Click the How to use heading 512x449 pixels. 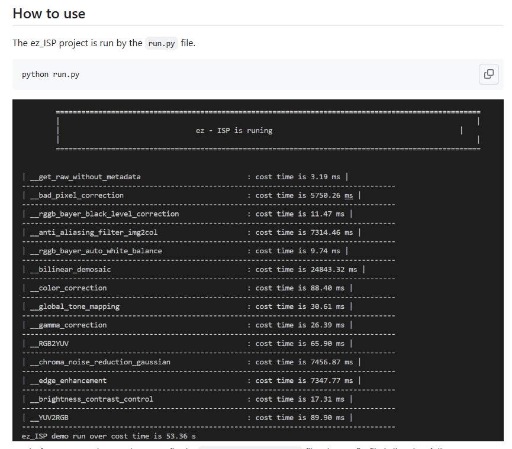[x=49, y=13]
